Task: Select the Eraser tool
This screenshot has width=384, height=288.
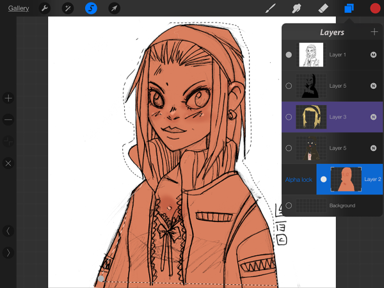Action: point(323,8)
